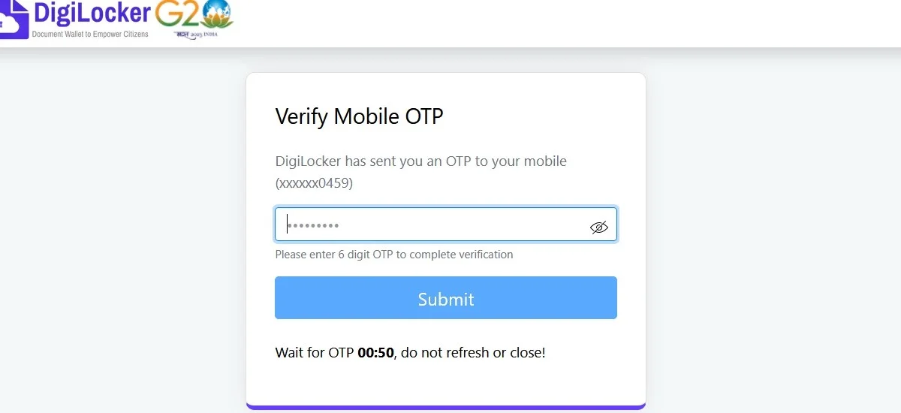
Task: Click the '0' globe in G20 logo
Action: pyautogui.click(x=217, y=15)
